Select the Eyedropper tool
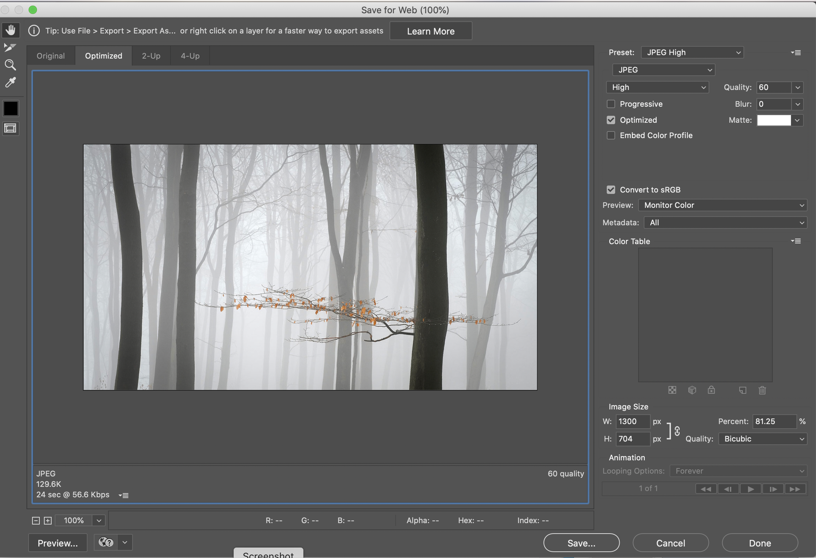Image resolution: width=816 pixels, height=558 pixels. [10, 83]
